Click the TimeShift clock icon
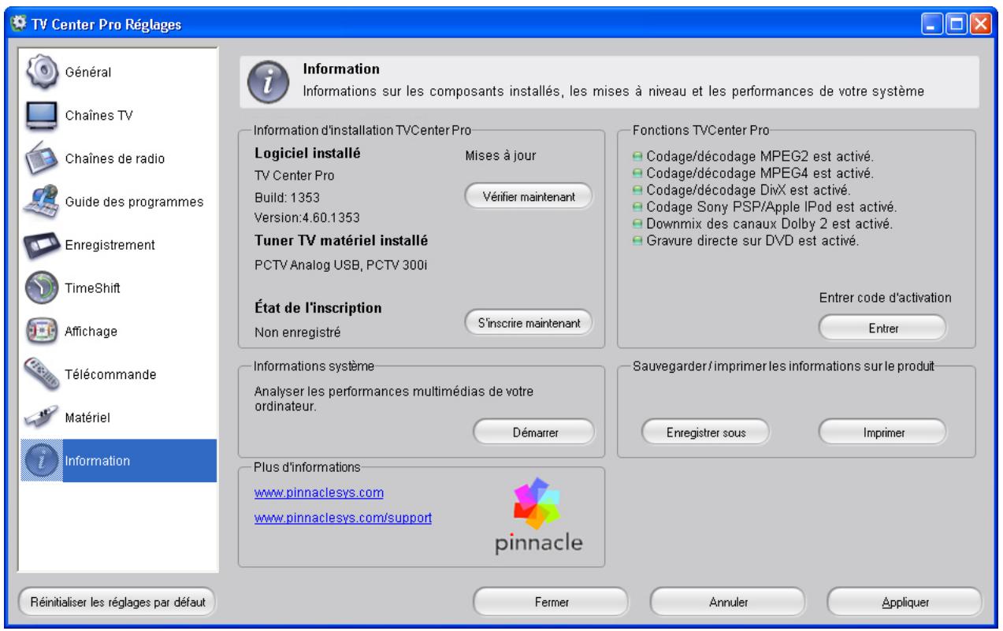The height and width of the screenshot is (631, 1003). point(40,288)
